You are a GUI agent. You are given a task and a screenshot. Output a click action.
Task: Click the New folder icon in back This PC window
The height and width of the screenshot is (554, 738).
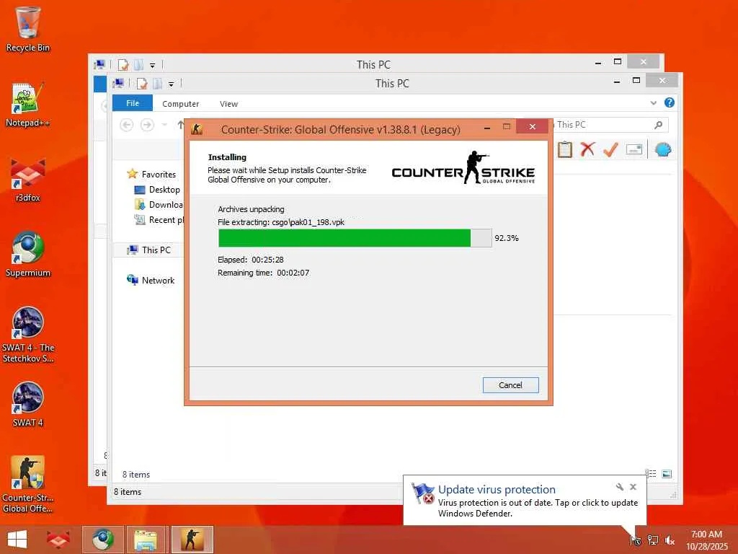coord(139,64)
